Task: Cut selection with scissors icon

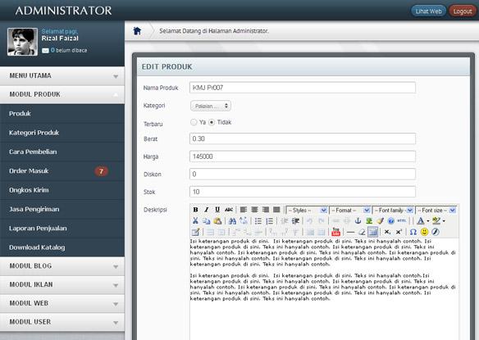Action: tap(195, 220)
